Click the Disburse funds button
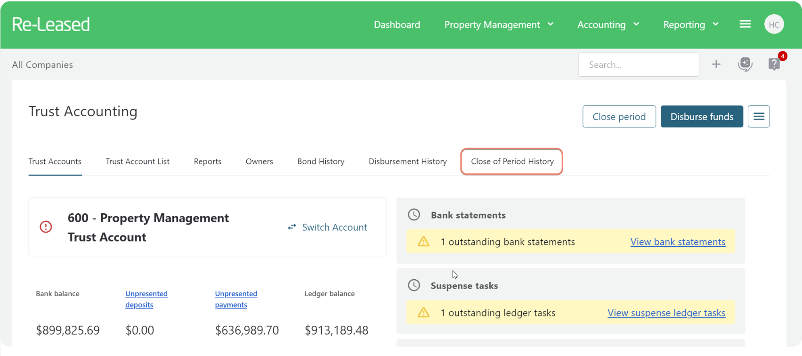This screenshot has height=356, width=802. coord(702,116)
